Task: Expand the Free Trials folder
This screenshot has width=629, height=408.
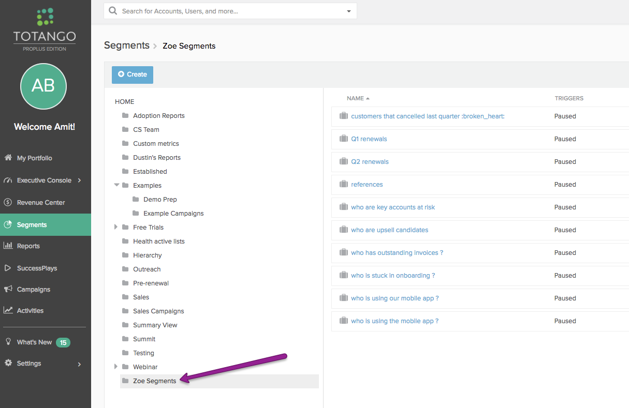Action: point(116,227)
